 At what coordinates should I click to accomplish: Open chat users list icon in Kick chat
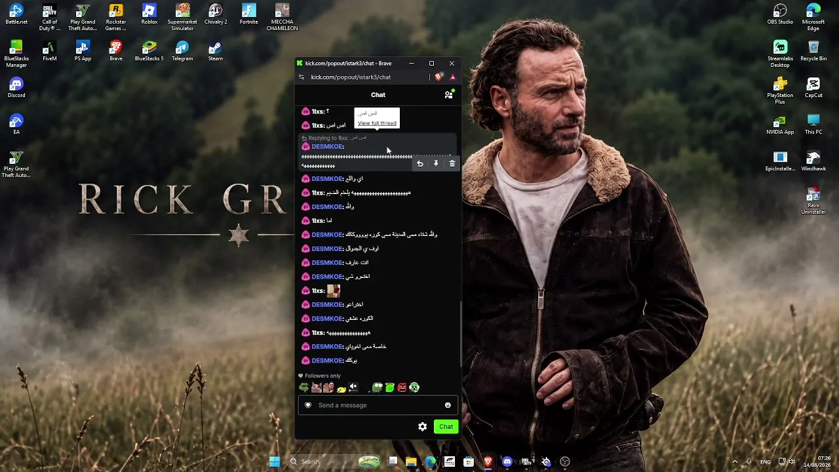tap(449, 94)
